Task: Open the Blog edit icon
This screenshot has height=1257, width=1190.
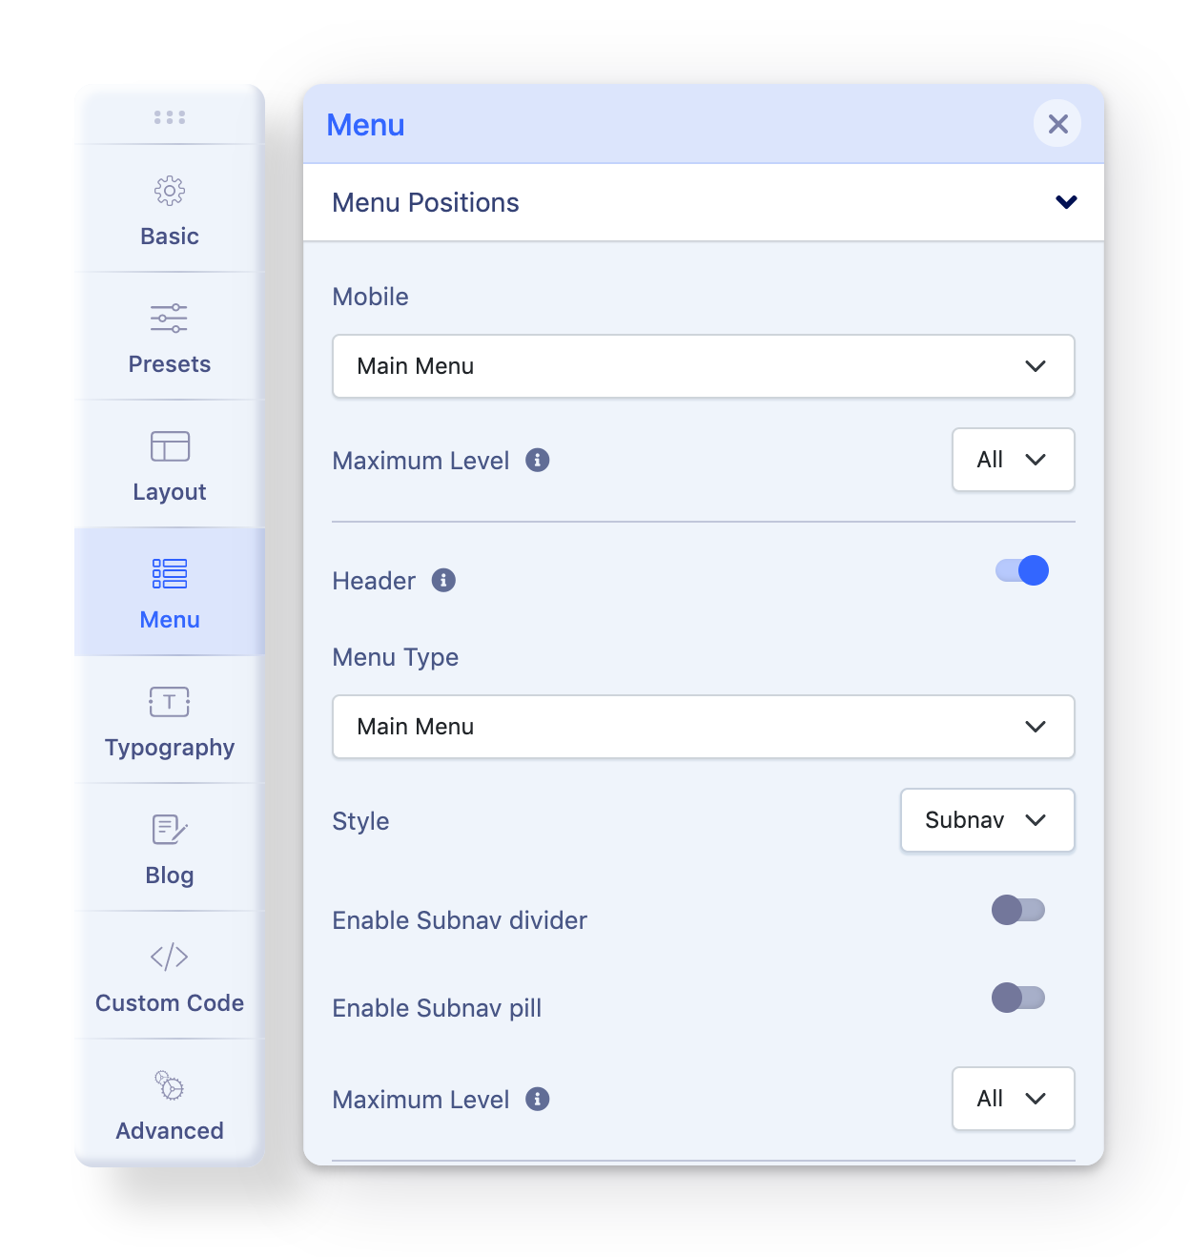Action: click(x=170, y=829)
